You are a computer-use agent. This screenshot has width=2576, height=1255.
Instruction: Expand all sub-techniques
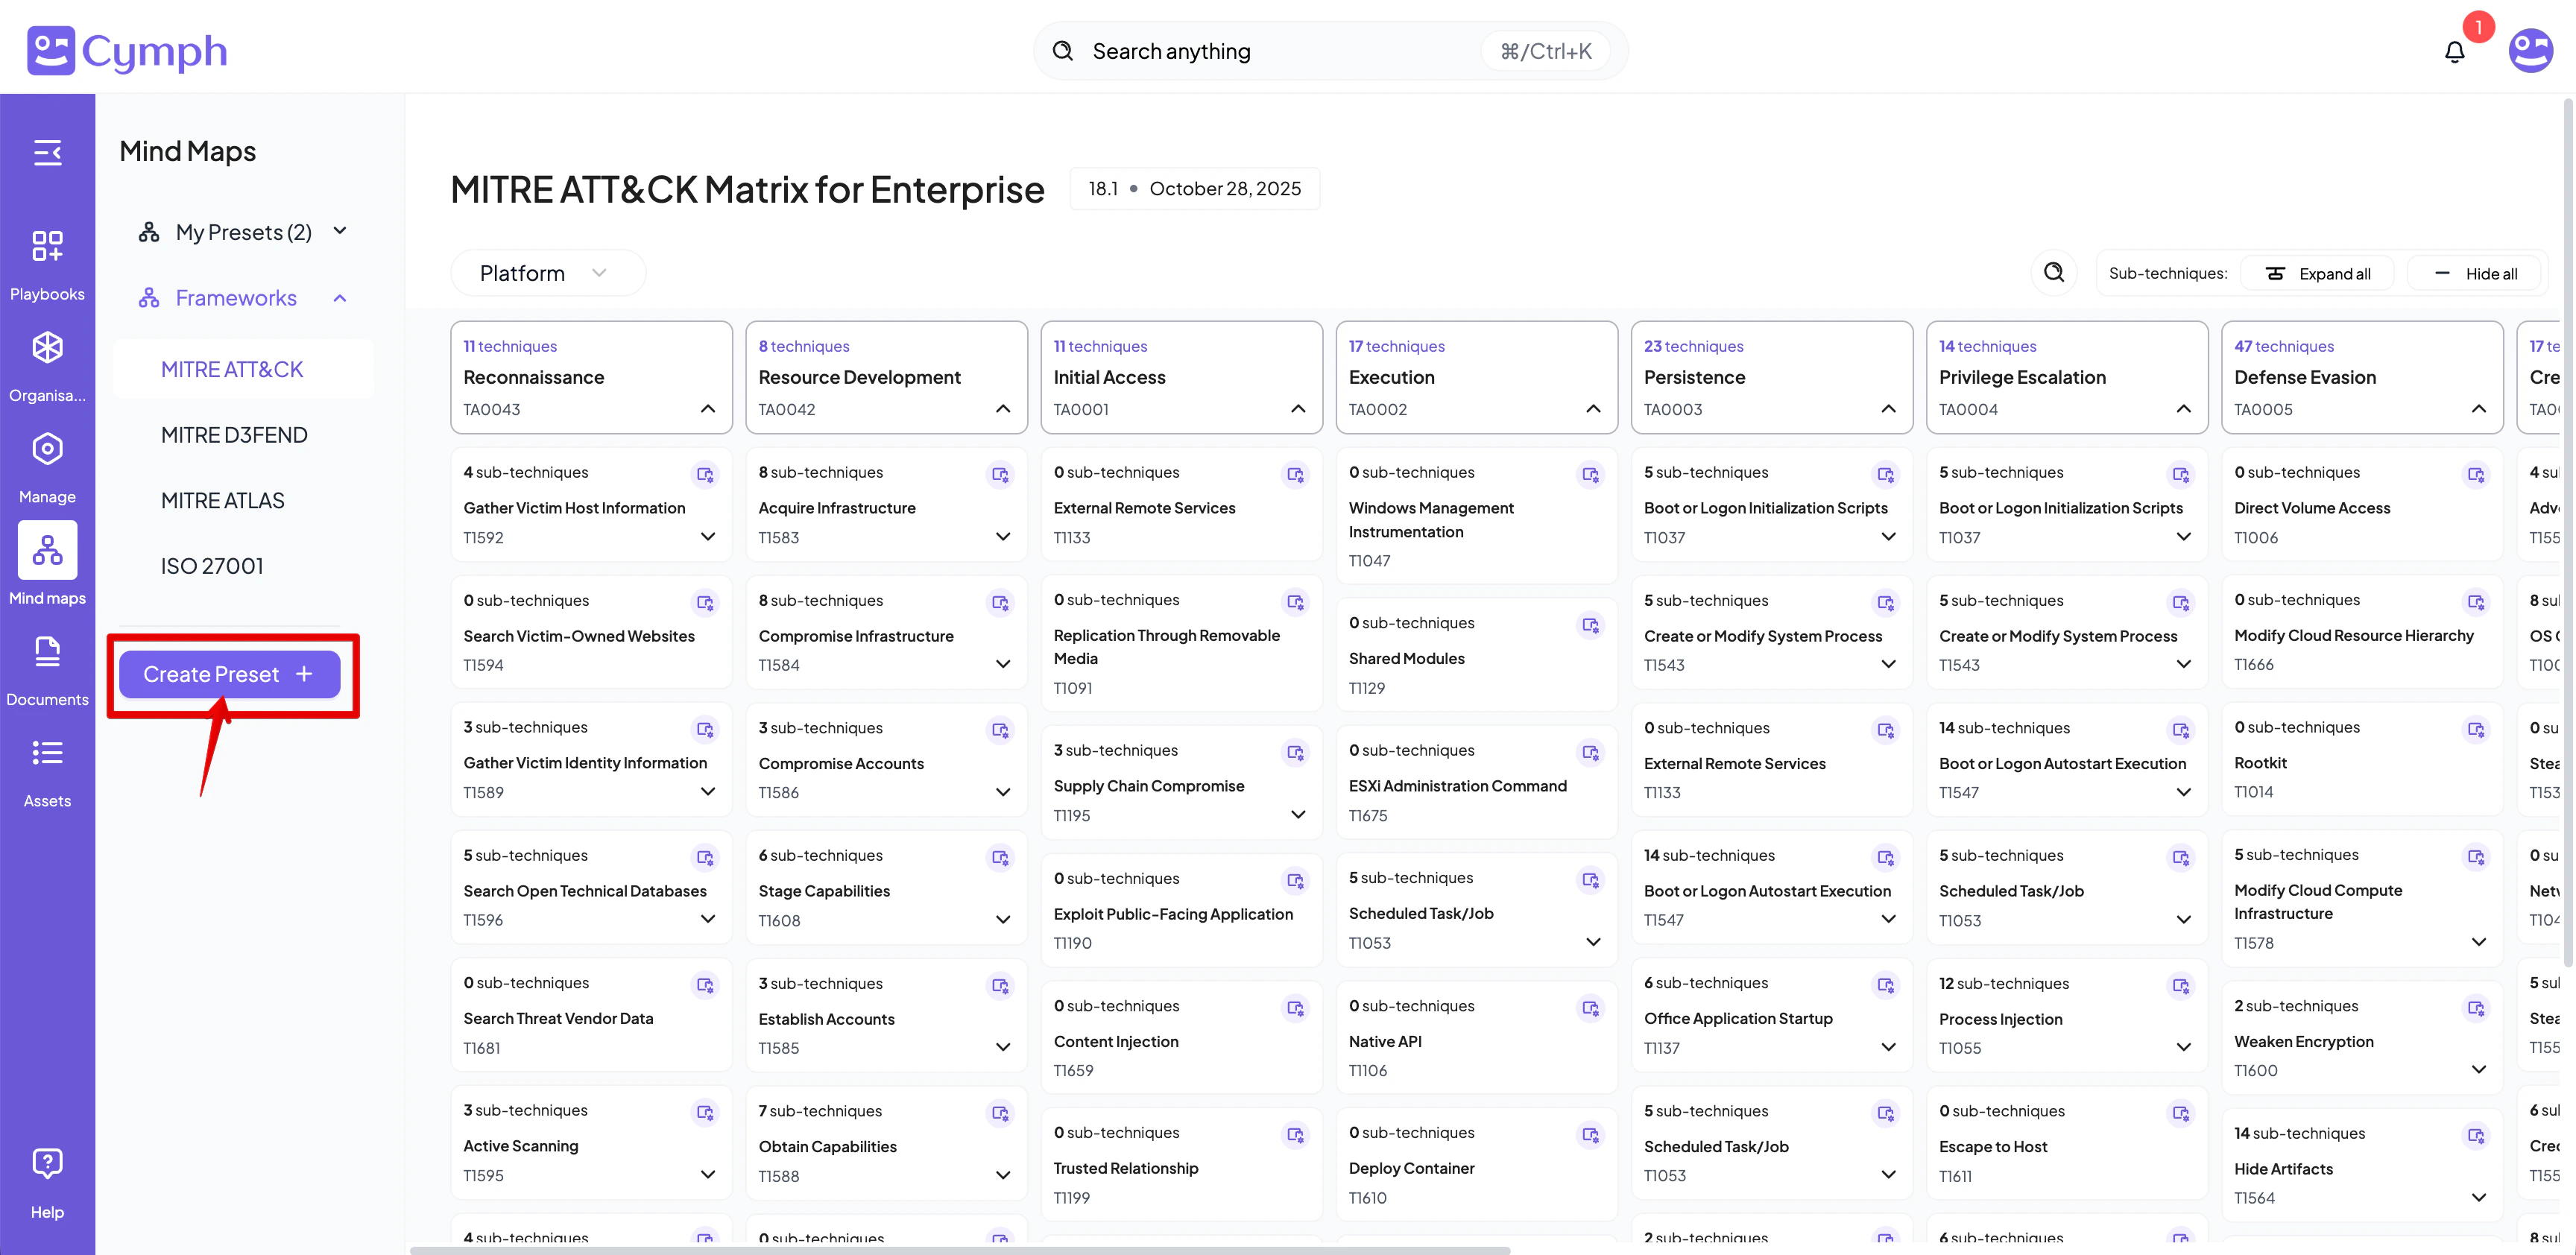coord(2318,274)
